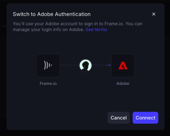Click the "manage your login info" text line
This screenshot has height=136, width=170.
[49, 29]
